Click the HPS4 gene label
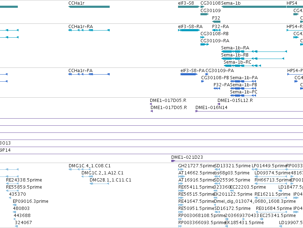 292,3
